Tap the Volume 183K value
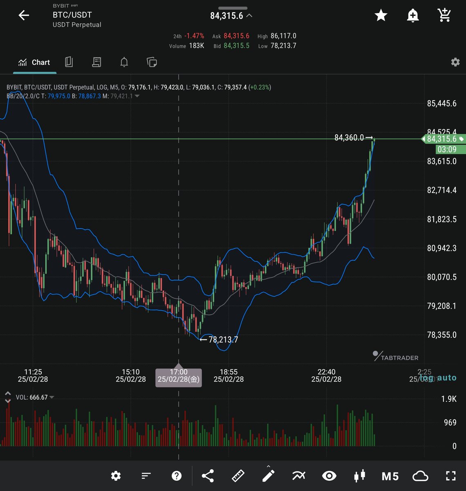The image size is (466, 491). [x=197, y=45]
